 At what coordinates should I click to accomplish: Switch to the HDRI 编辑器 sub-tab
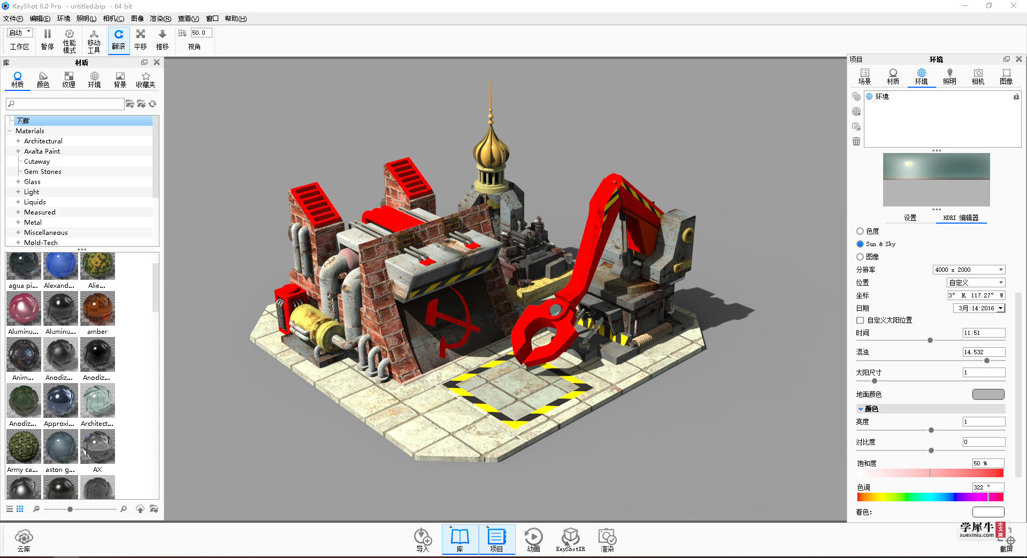click(961, 218)
